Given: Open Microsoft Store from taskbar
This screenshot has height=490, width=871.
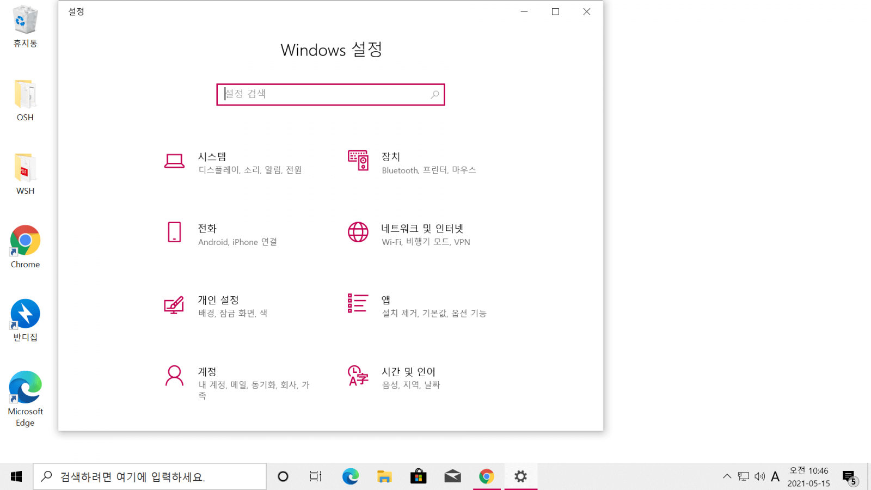Looking at the screenshot, I should coord(418,476).
